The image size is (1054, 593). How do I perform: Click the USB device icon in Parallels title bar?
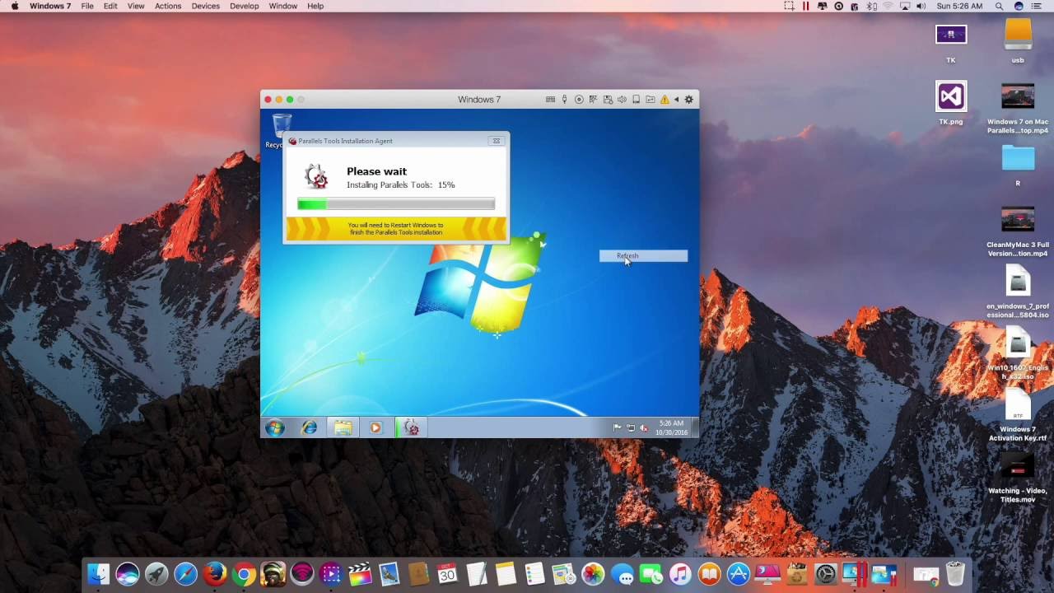point(565,100)
